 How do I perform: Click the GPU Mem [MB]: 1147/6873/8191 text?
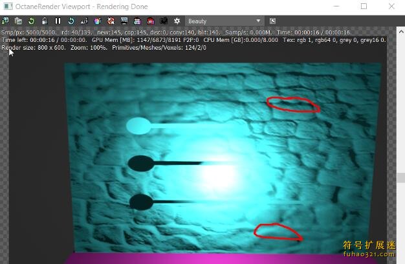click(x=137, y=40)
